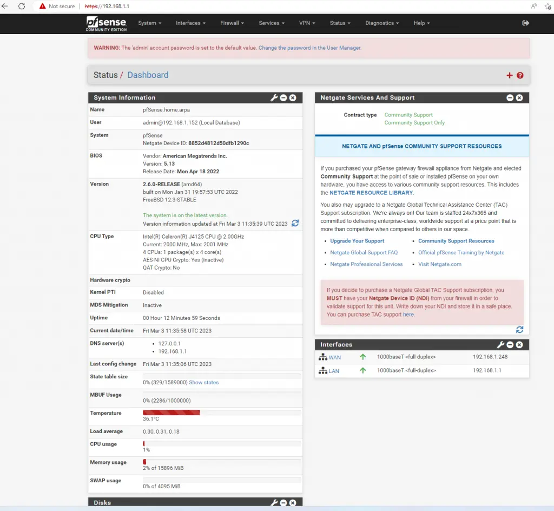
Task: Click WAN IP address 192.168.1.248
Action: 490,357
